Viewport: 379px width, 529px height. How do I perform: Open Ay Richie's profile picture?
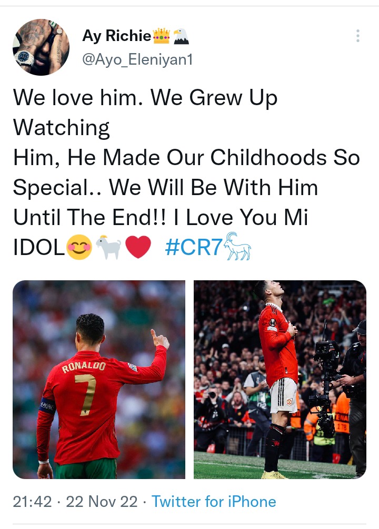[x=41, y=47]
